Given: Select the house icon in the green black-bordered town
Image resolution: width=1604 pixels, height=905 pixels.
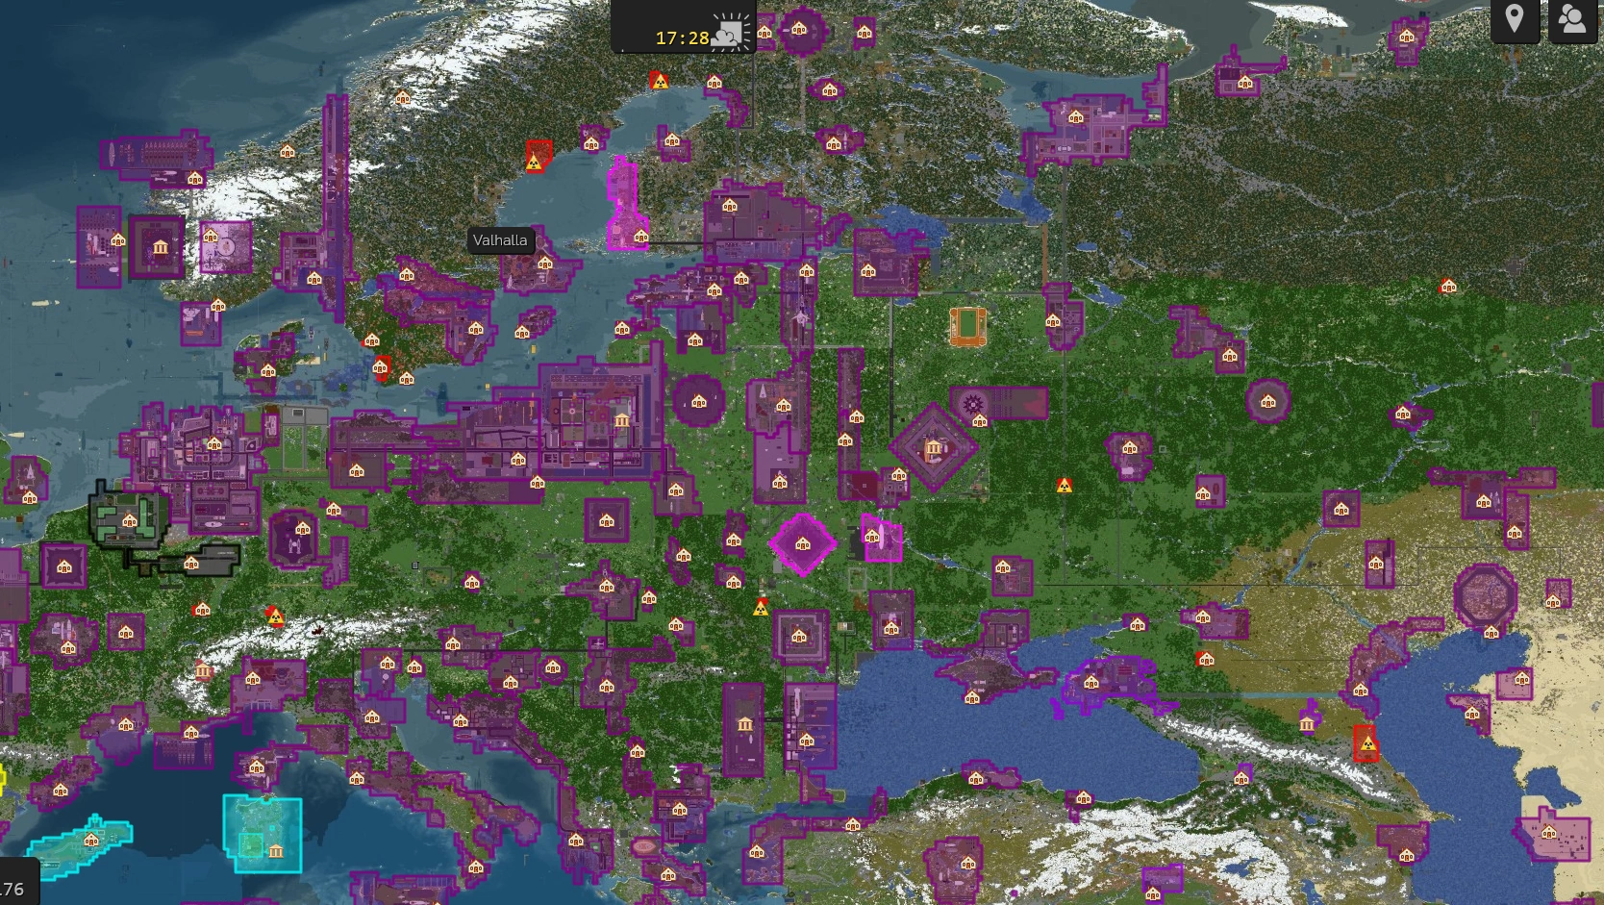Looking at the screenshot, I should click(x=130, y=521).
